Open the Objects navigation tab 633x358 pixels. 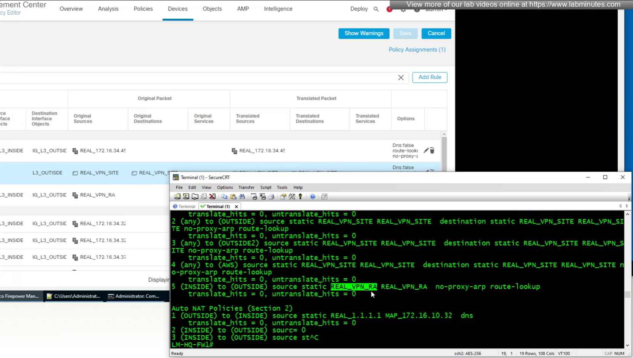[x=212, y=9]
